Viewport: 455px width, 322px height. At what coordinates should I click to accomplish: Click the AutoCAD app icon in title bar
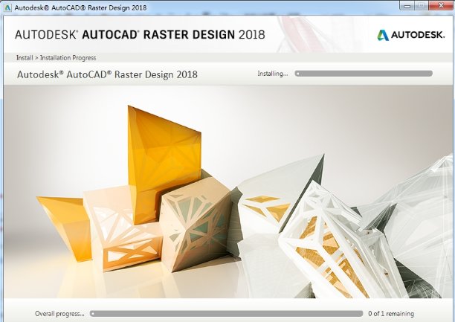click(7, 7)
